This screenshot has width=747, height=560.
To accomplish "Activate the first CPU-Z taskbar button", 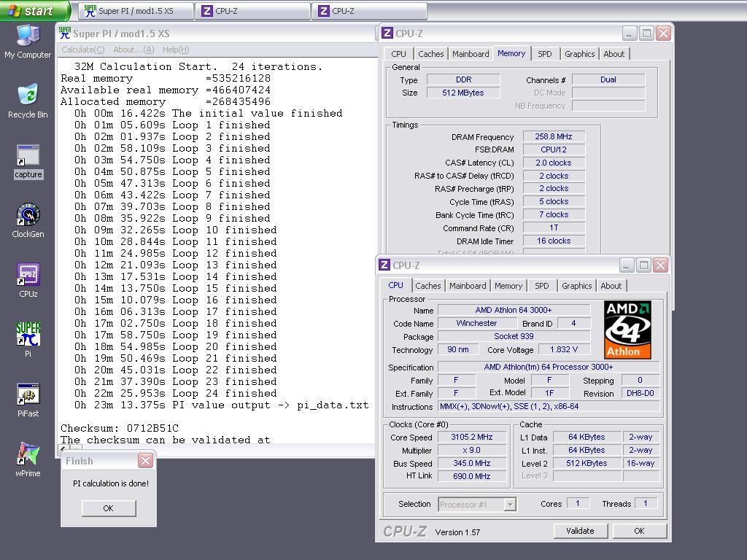I will click(252, 11).
